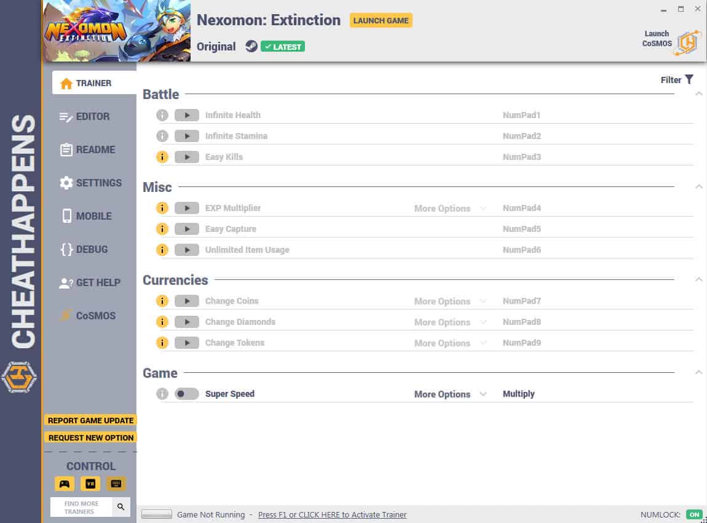Show info icon for Easy Kills

tap(162, 157)
